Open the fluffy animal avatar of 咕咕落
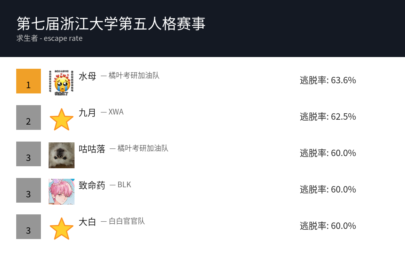The height and width of the screenshot is (271, 405). coord(62,155)
